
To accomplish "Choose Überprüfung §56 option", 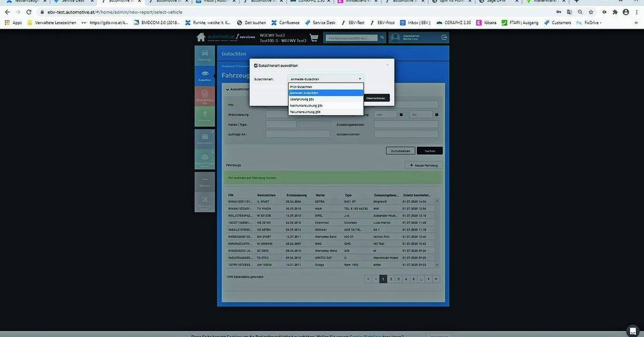I will 325,99.
